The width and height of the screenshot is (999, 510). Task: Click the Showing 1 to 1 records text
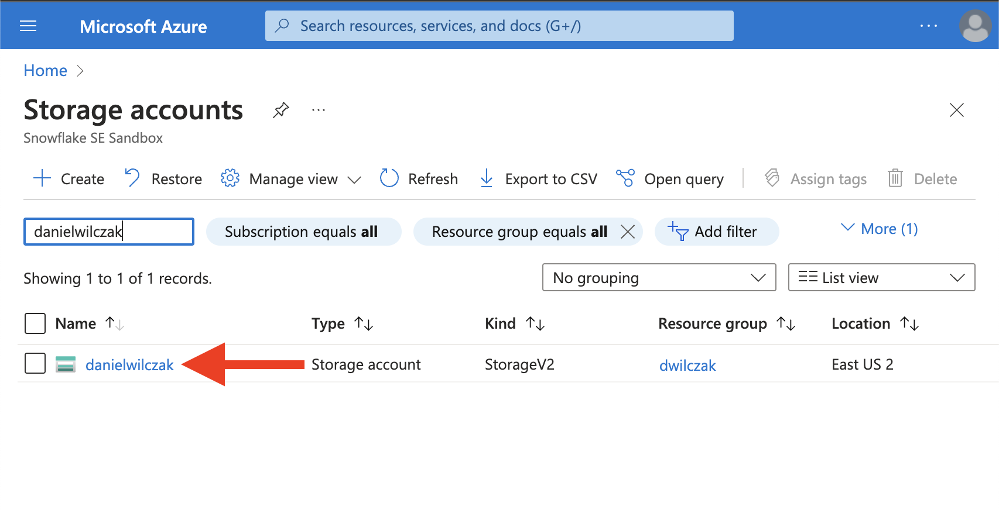[x=118, y=278]
